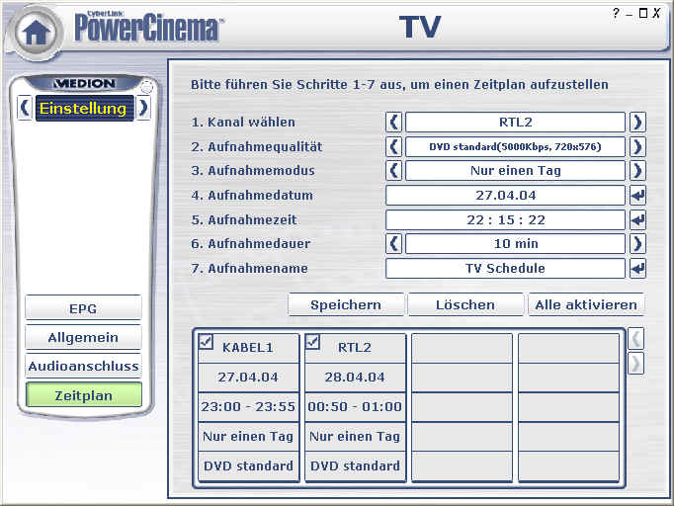Select KABEL1 schedule date 27.04.04
This screenshot has width=674, height=506.
coord(248,378)
